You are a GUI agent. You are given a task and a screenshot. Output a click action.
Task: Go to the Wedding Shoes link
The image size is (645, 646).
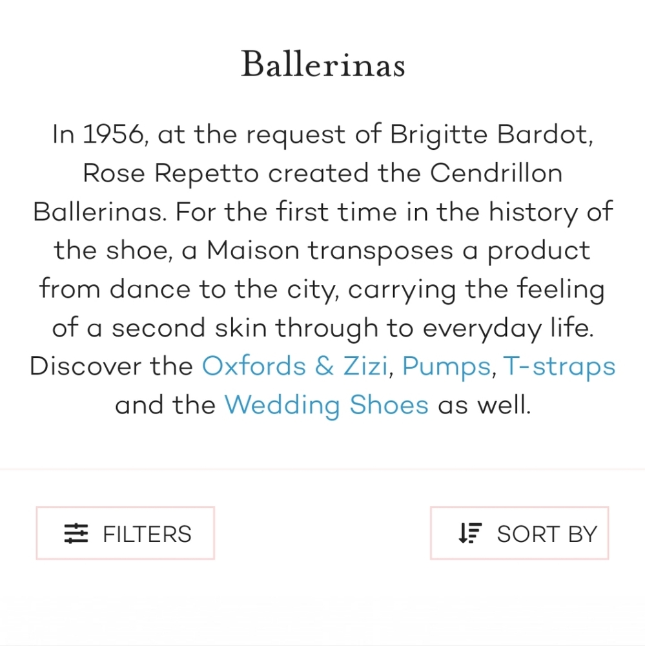click(326, 406)
